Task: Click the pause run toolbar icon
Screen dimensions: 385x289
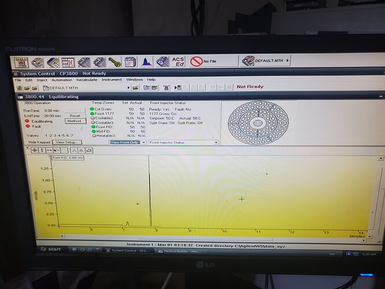Action: pos(213,87)
